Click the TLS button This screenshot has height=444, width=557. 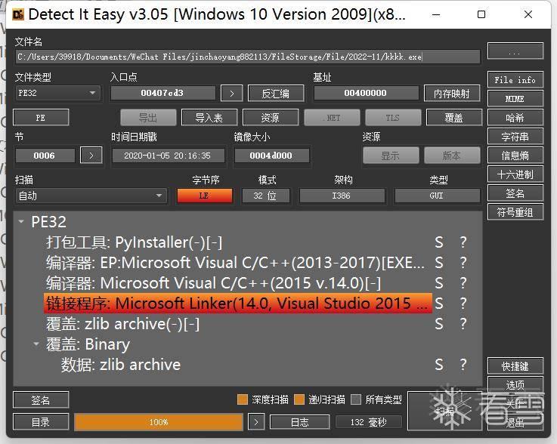click(393, 118)
